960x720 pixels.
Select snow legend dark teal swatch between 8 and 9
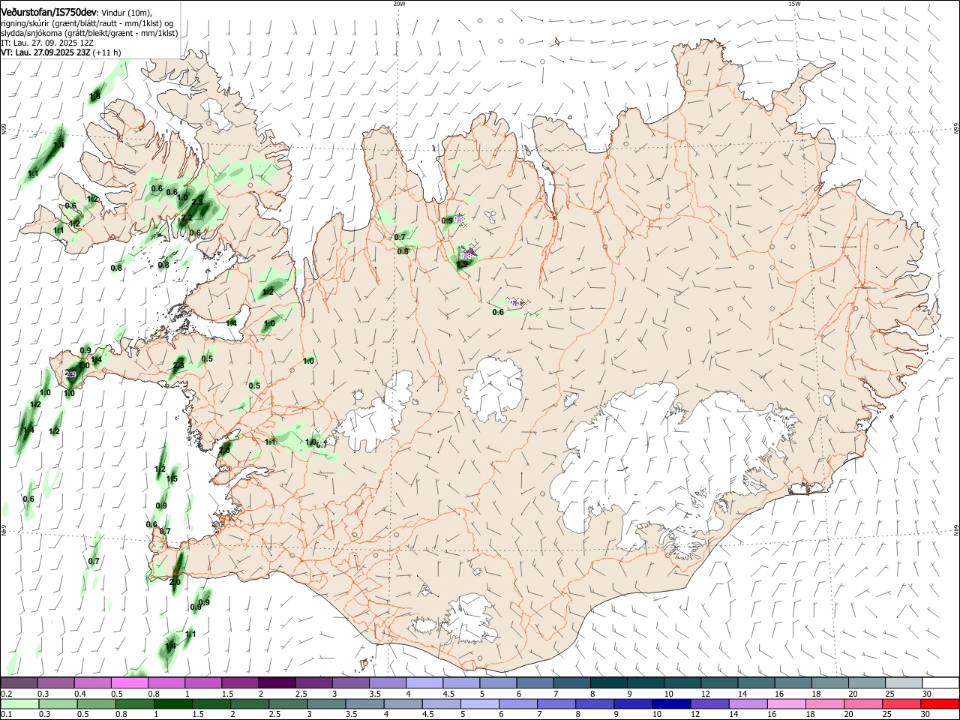pyautogui.click(x=608, y=682)
